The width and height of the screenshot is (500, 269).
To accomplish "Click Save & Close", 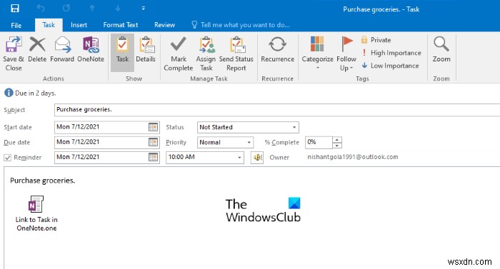I will pos(14,54).
